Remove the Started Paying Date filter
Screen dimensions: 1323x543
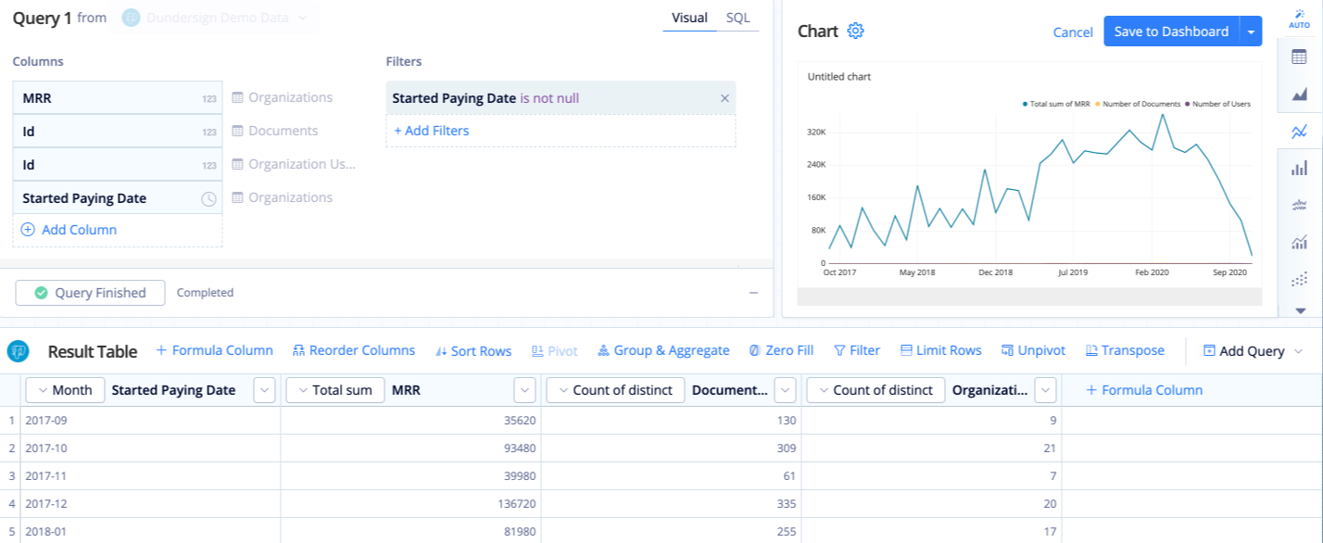pyautogui.click(x=724, y=98)
